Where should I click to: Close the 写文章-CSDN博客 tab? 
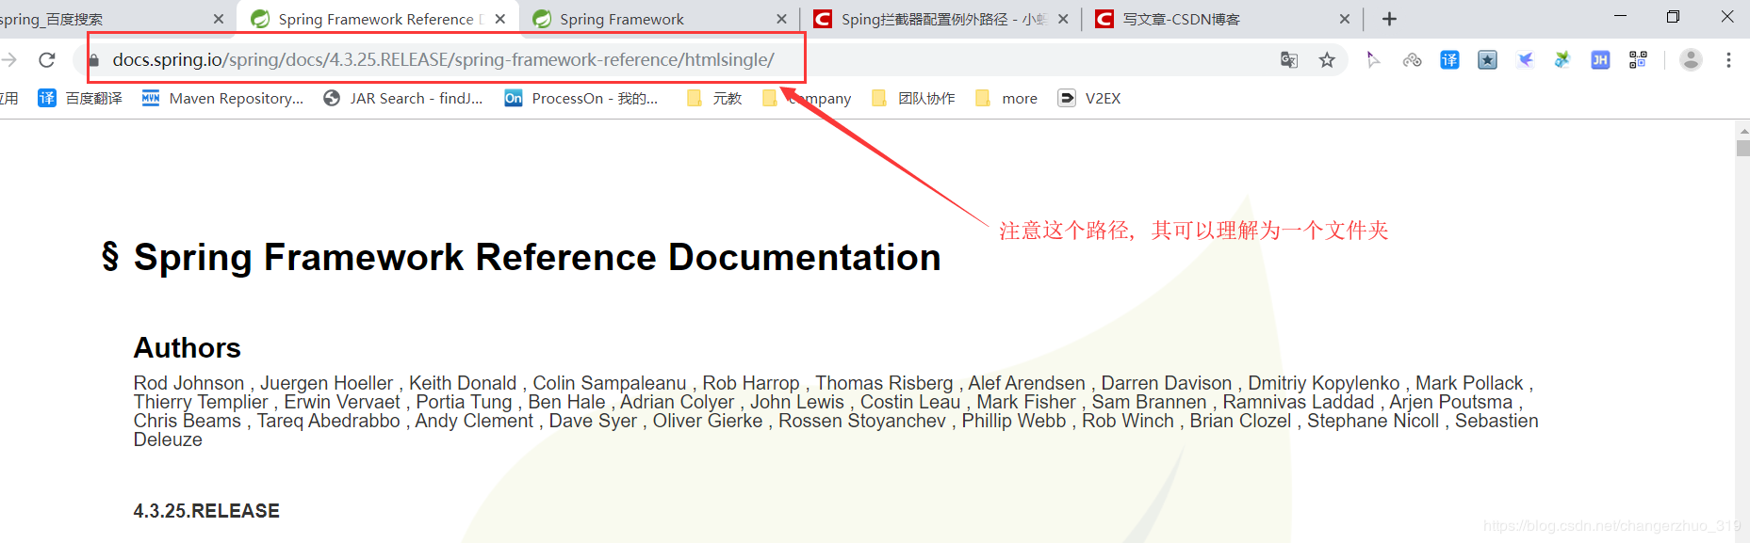point(1345,19)
